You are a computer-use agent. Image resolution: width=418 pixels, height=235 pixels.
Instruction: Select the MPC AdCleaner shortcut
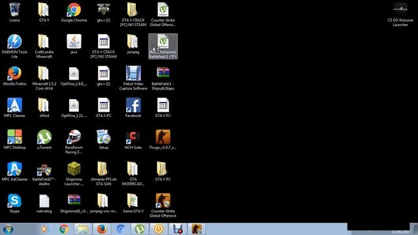click(14, 172)
